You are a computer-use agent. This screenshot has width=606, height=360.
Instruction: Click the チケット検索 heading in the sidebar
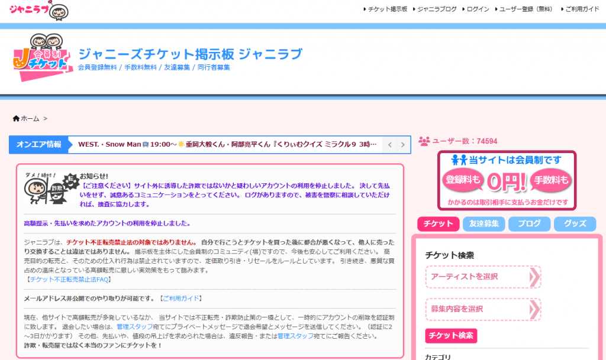[450, 255]
